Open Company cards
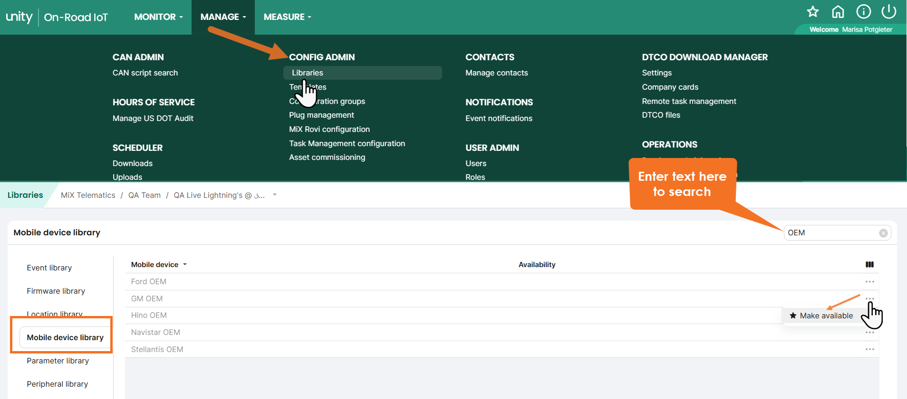This screenshot has width=907, height=399. [670, 87]
